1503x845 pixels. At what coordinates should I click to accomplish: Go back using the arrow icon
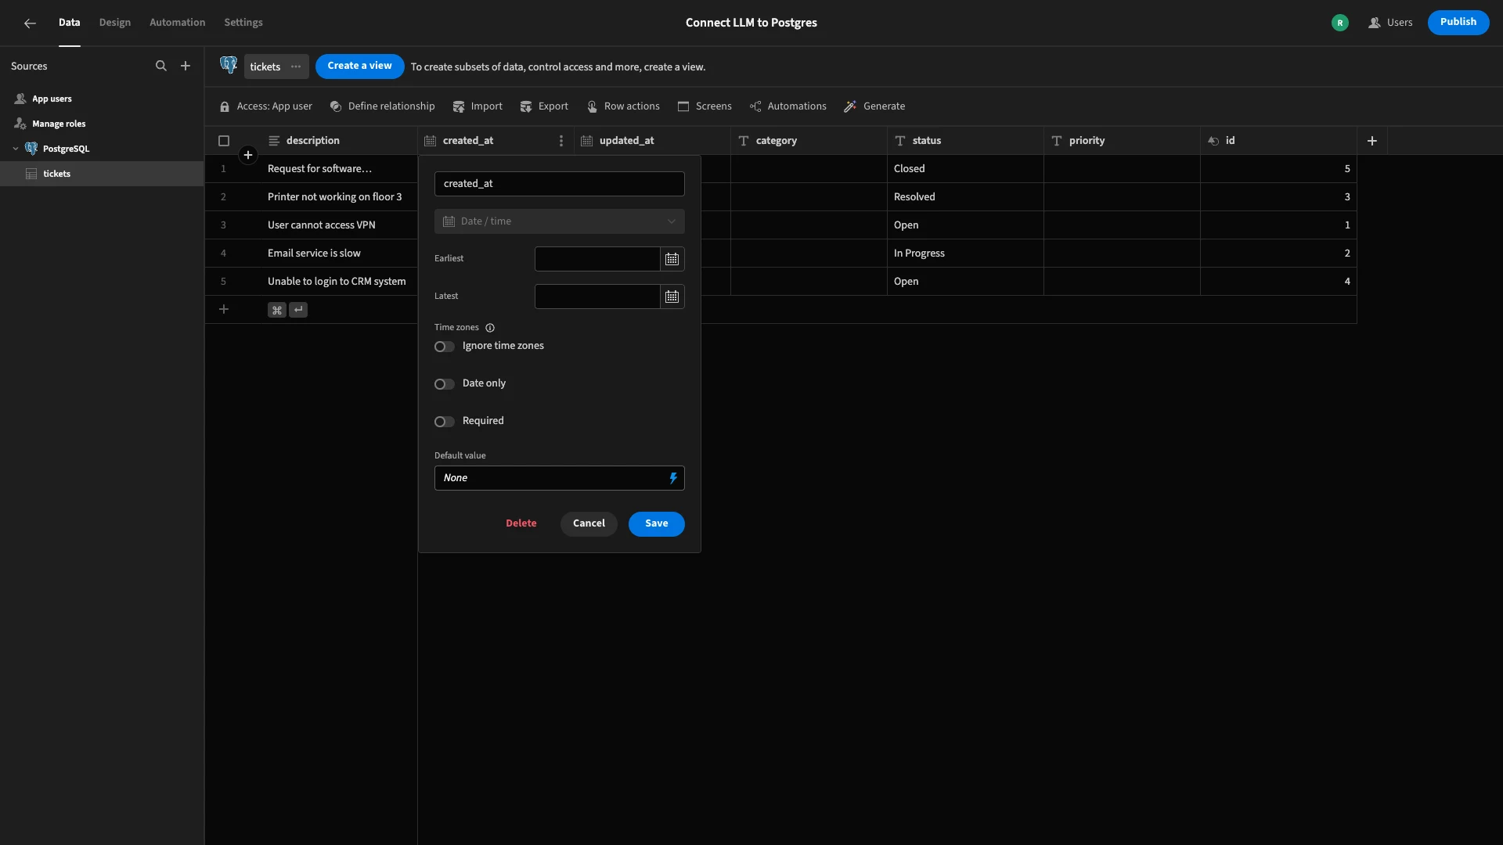[30, 23]
